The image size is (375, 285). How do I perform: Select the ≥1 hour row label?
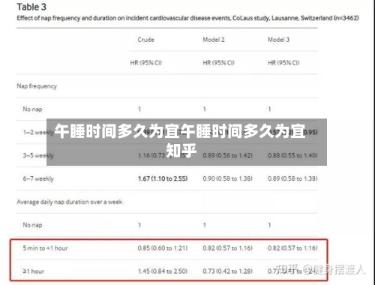(x=33, y=271)
